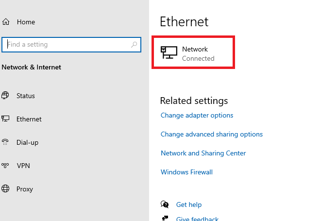Screen dimensions: 321x221
Task: Click the Status globe icon
Action: (5, 96)
